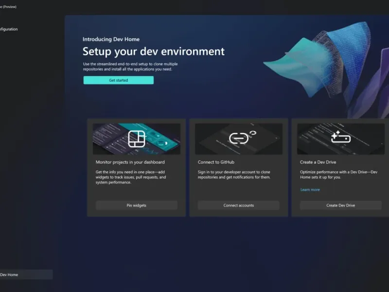Click the Introducing Dev Home text
389x292 pixels.
pos(111,39)
